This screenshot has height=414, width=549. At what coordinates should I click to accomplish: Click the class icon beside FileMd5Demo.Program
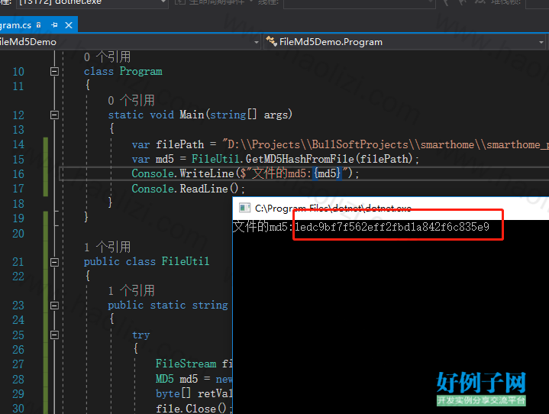tap(271, 41)
